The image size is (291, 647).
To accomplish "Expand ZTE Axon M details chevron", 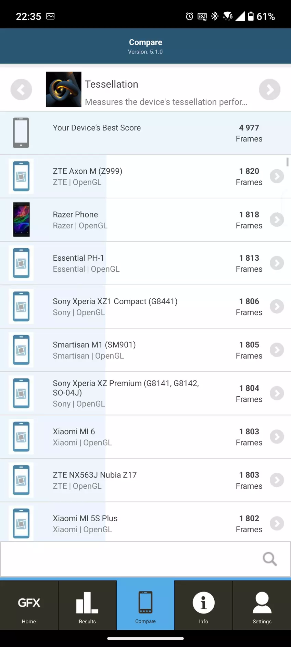I will point(277,176).
